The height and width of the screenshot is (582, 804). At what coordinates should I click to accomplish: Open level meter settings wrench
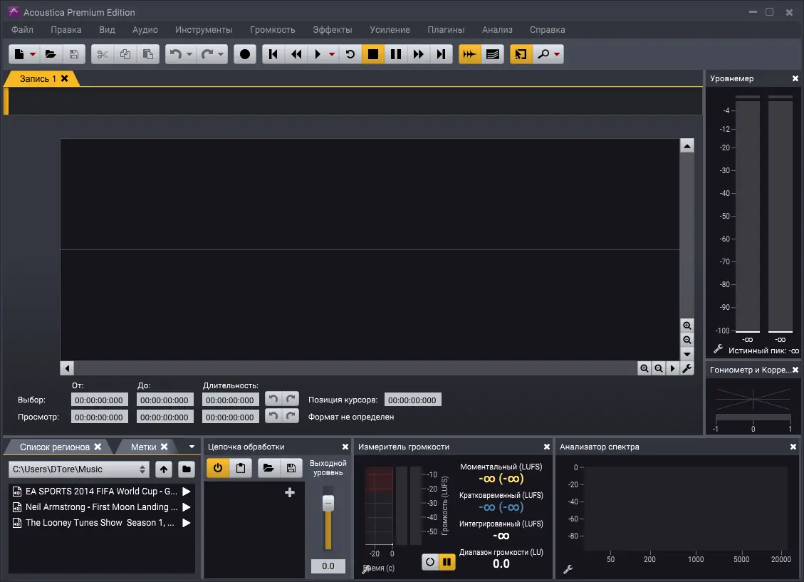click(x=719, y=348)
